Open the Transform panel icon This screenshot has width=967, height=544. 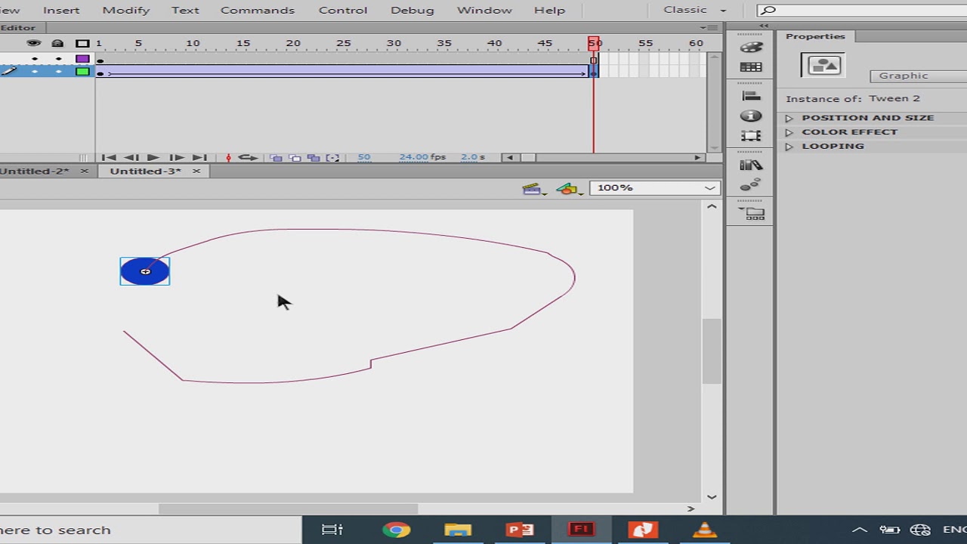point(751,136)
